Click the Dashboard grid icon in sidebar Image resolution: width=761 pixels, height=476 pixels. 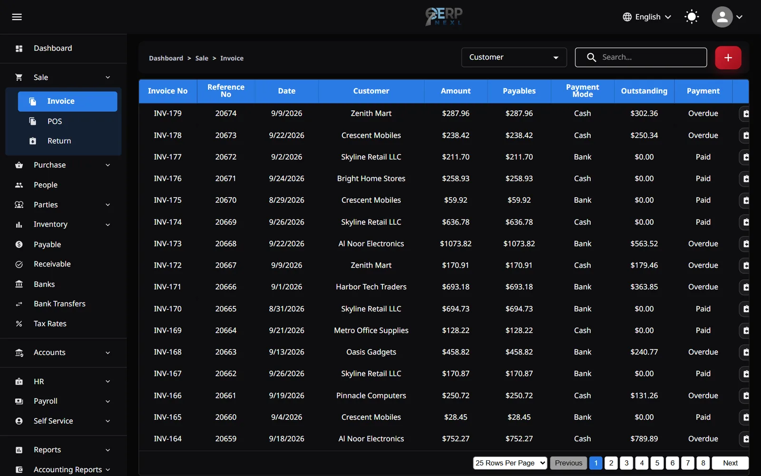19,49
